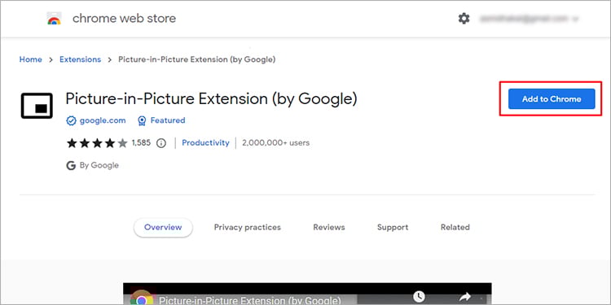Open the Reviews tab

(x=329, y=227)
